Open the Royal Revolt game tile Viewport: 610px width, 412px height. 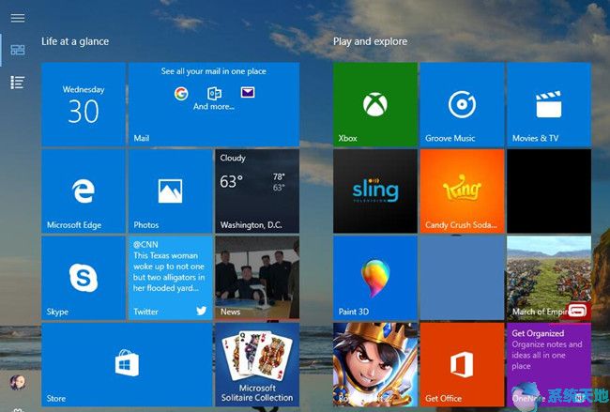pyautogui.click(x=375, y=364)
